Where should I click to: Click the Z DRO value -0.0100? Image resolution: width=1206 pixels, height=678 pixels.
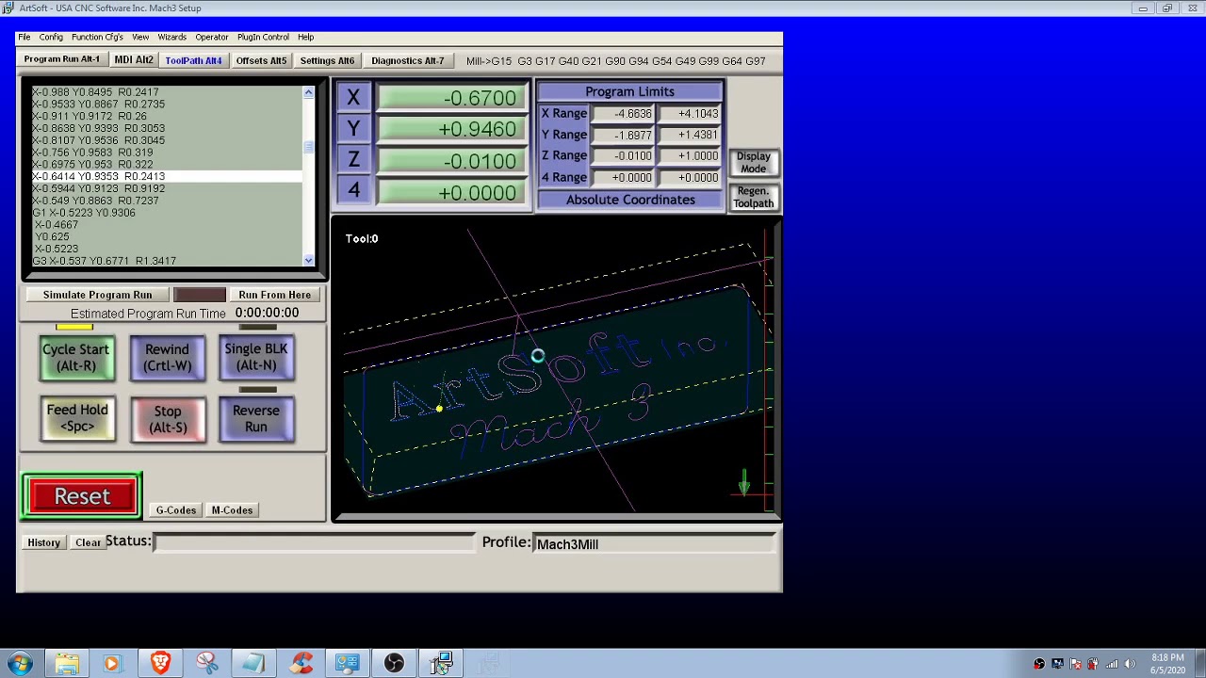450,161
